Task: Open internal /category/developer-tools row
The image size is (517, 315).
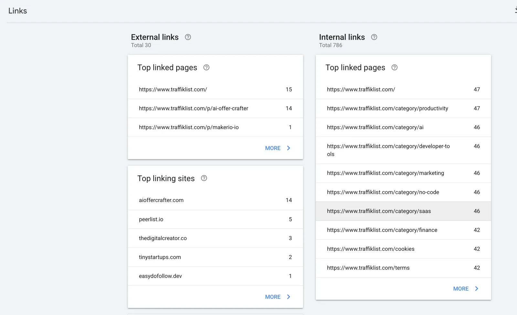Action: point(404,150)
